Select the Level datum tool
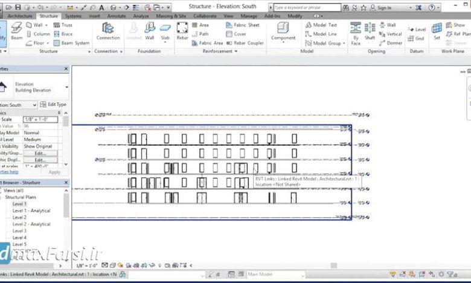This screenshot has height=283, width=471. tap(417, 30)
